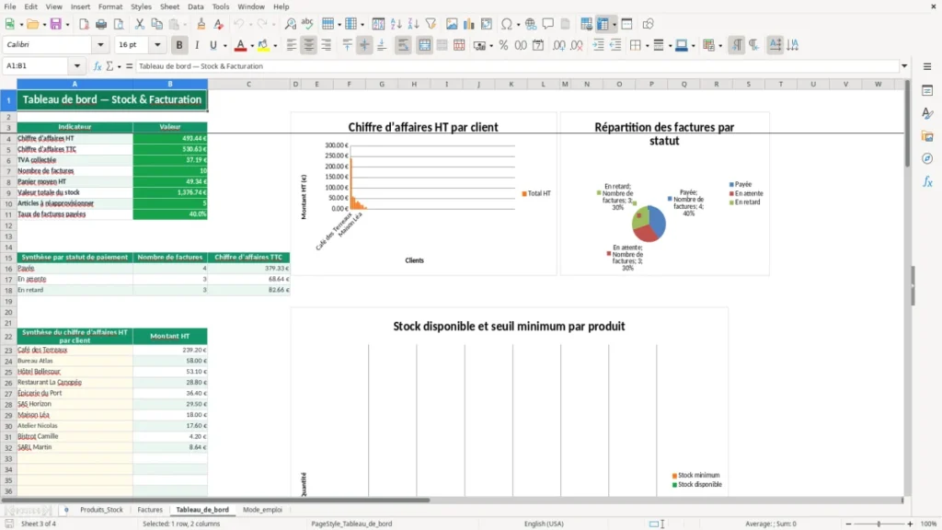
Task: Toggle Bold formatting
Action: [x=179, y=45]
